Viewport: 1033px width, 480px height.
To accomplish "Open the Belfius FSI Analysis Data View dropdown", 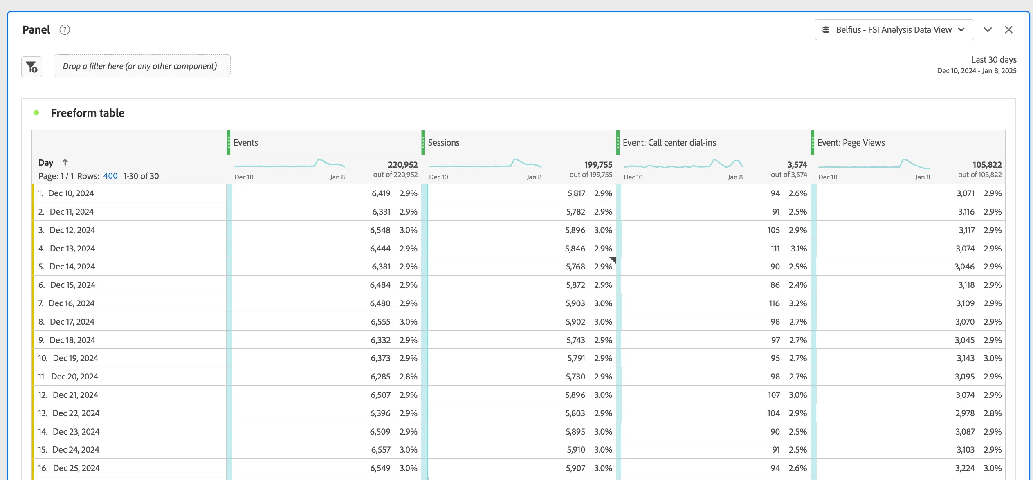I will [x=894, y=30].
